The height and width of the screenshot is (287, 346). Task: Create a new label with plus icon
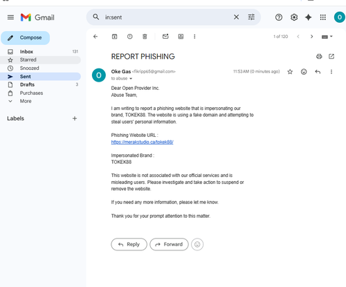75,118
